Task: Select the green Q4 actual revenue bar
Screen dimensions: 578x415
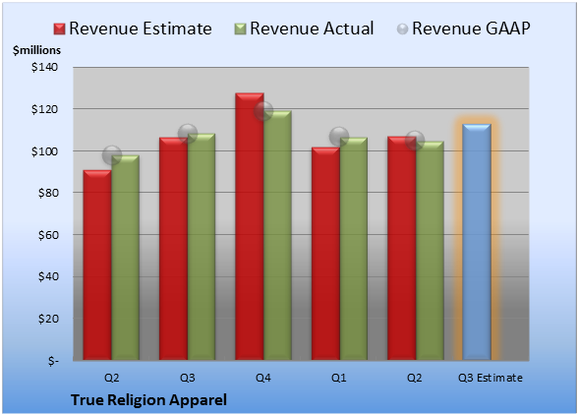Action: (277, 235)
